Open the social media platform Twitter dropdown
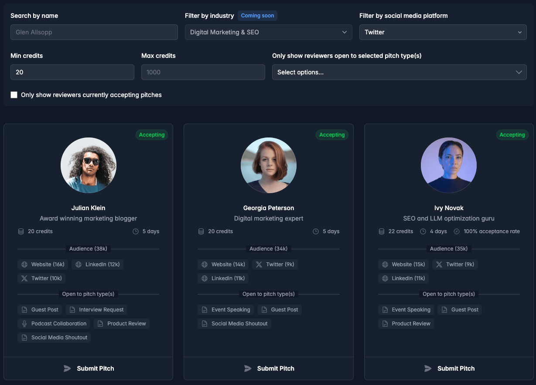Screen dimensions: 536x385 pos(443,32)
